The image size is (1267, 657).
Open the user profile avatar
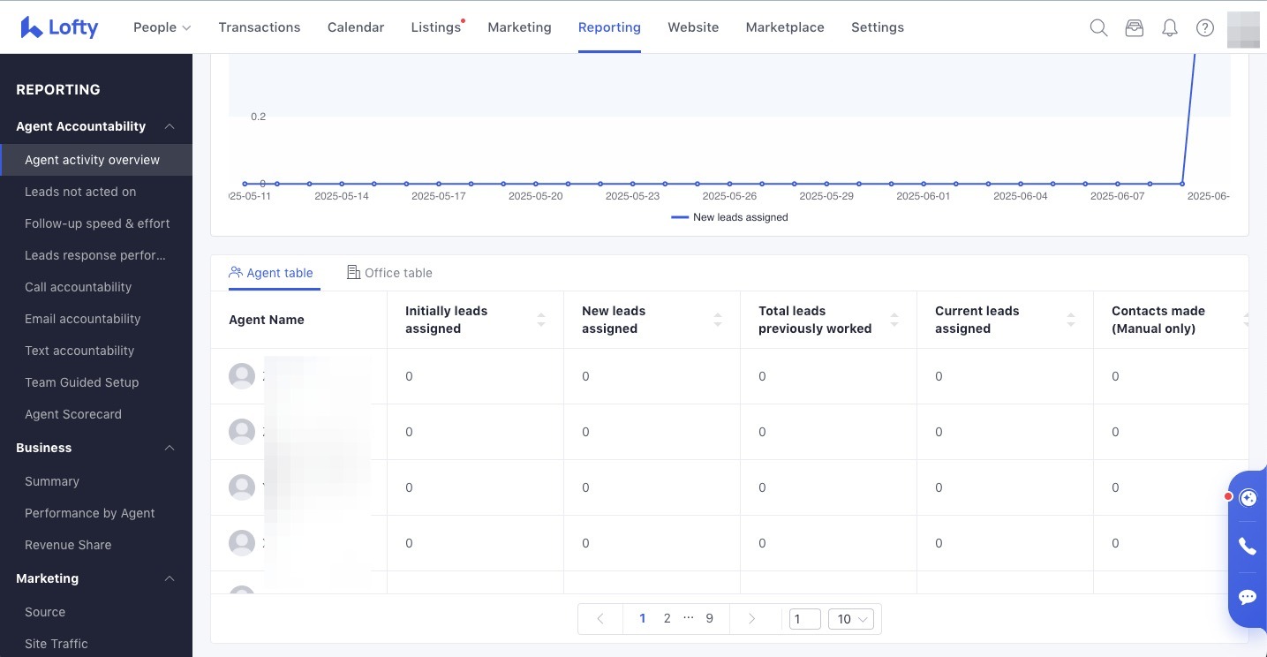click(x=1243, y=29)
